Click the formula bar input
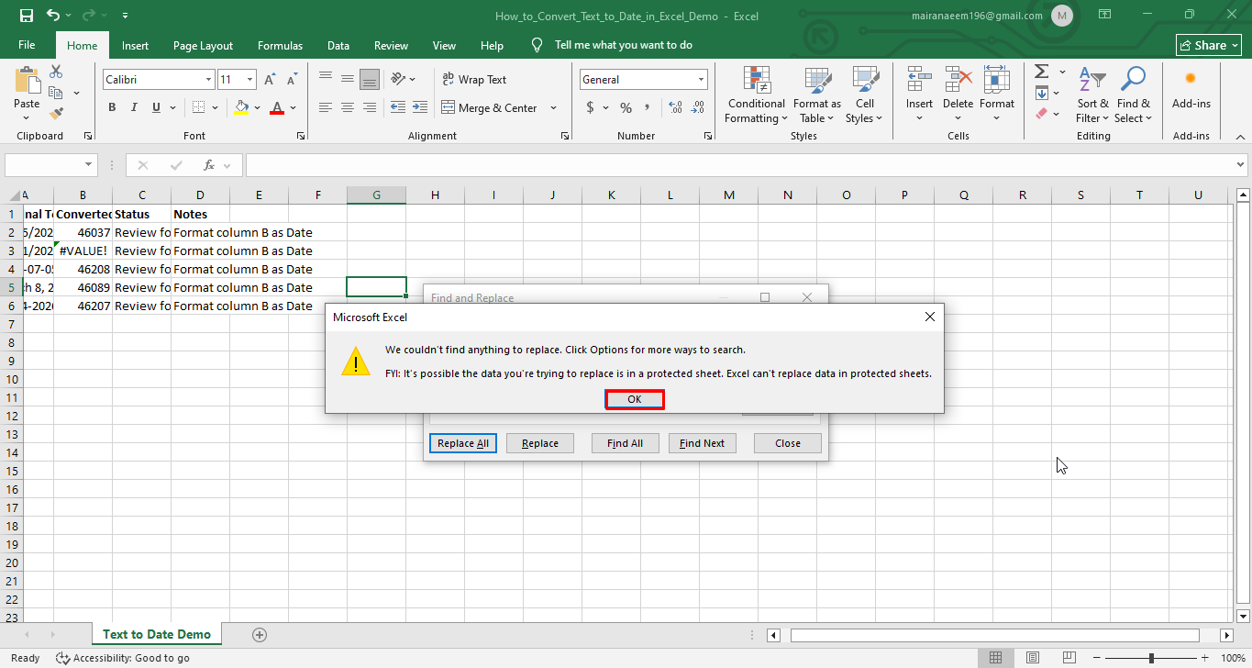Screen dimensions: 1252x668 [739, 165]
